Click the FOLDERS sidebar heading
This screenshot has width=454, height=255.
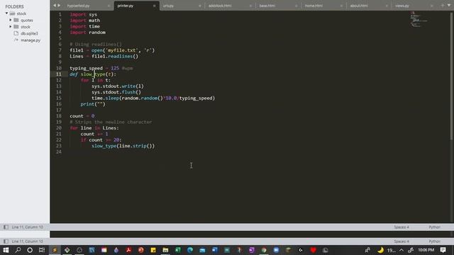click(x=14, y=6)
